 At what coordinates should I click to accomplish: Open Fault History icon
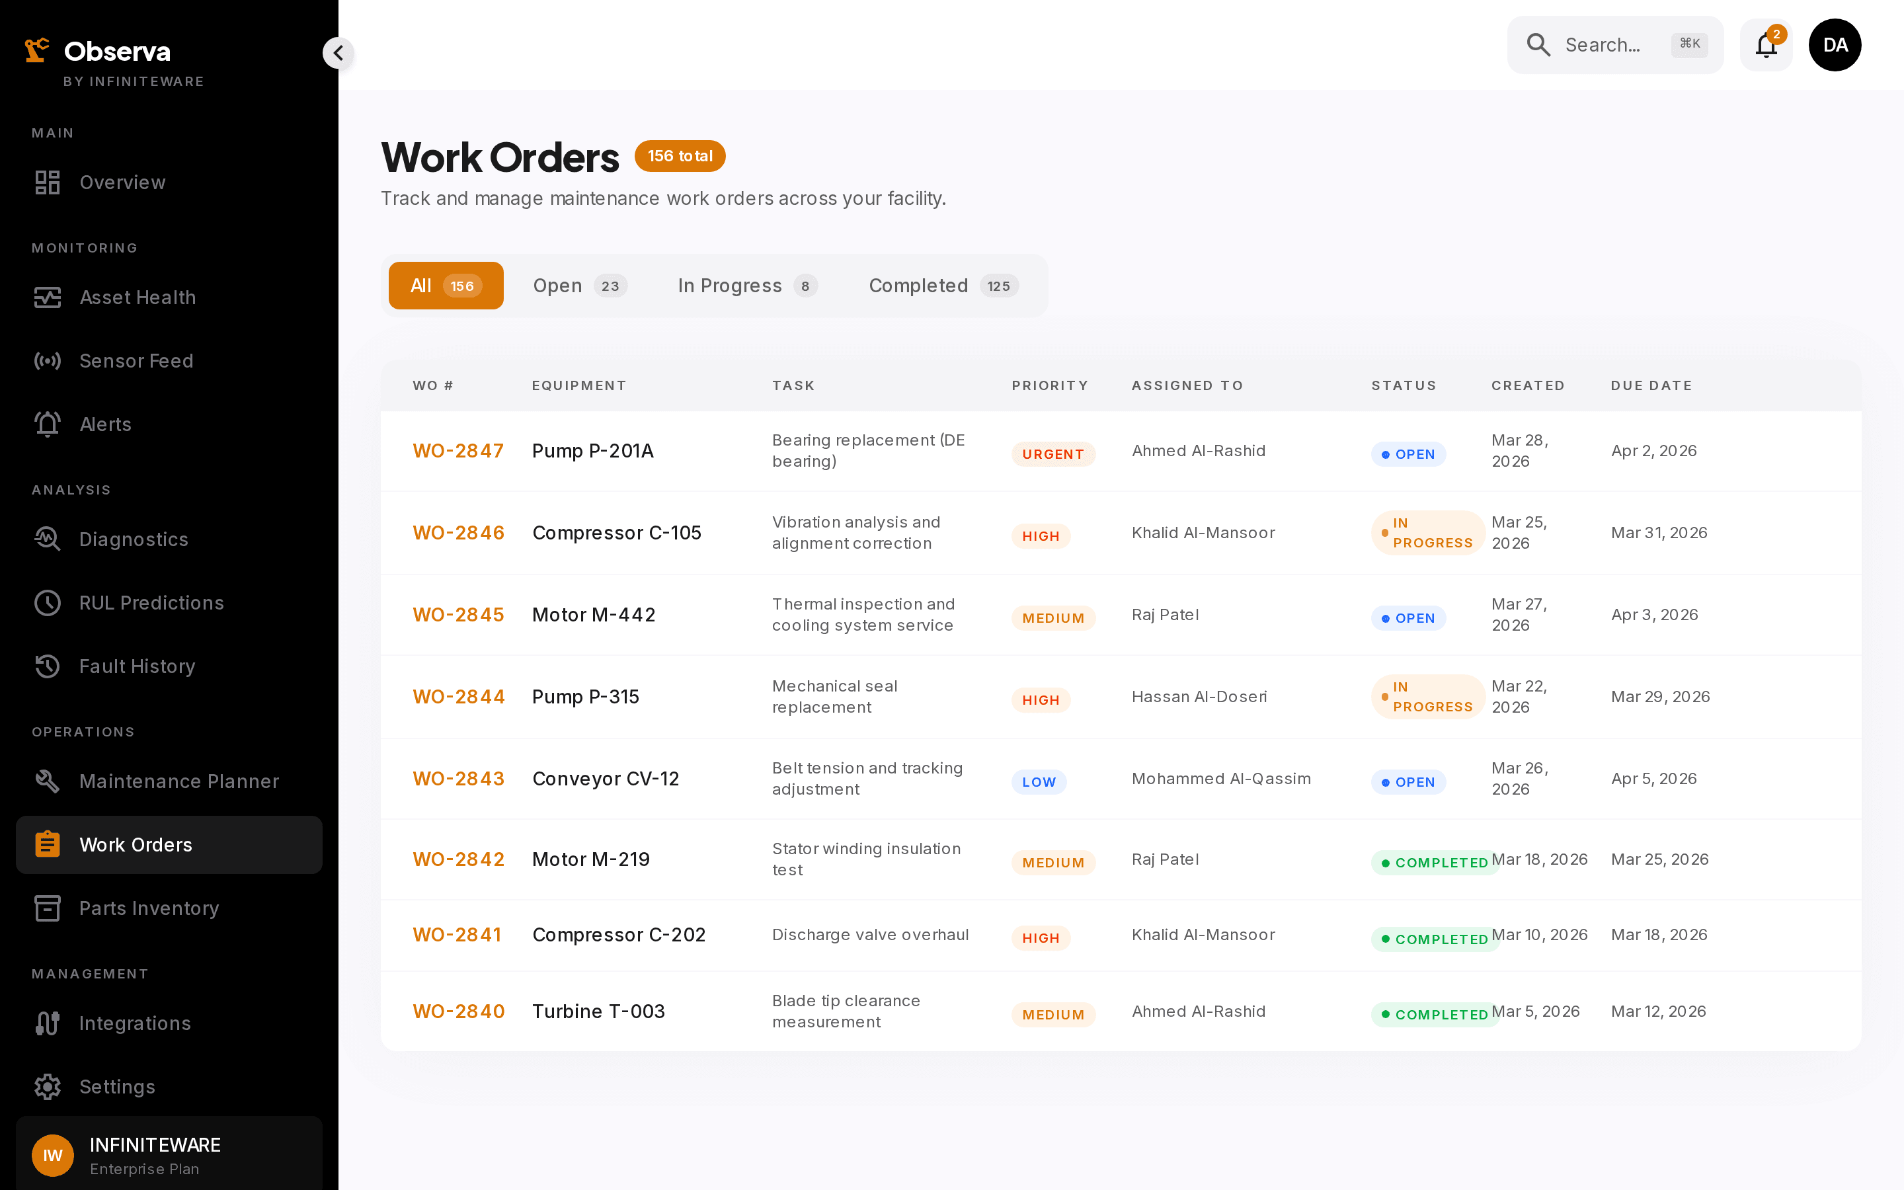47,666
